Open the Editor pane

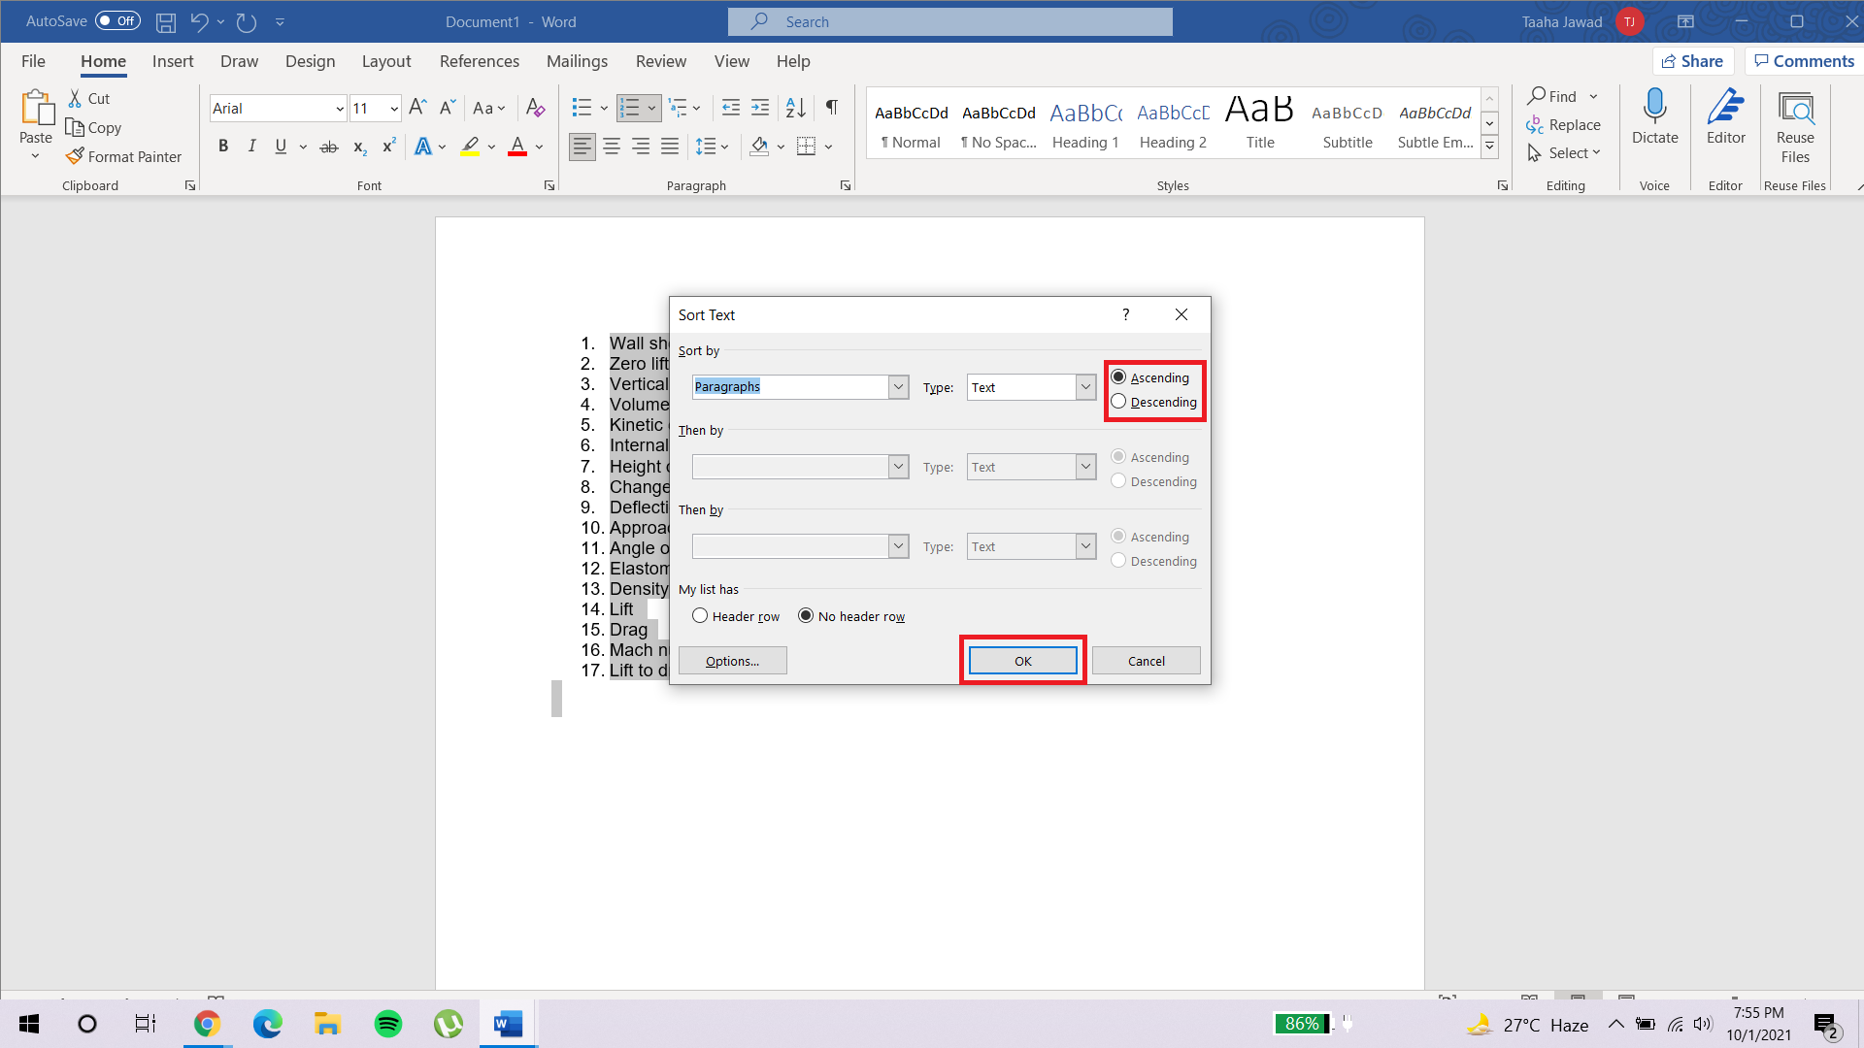1725,116
